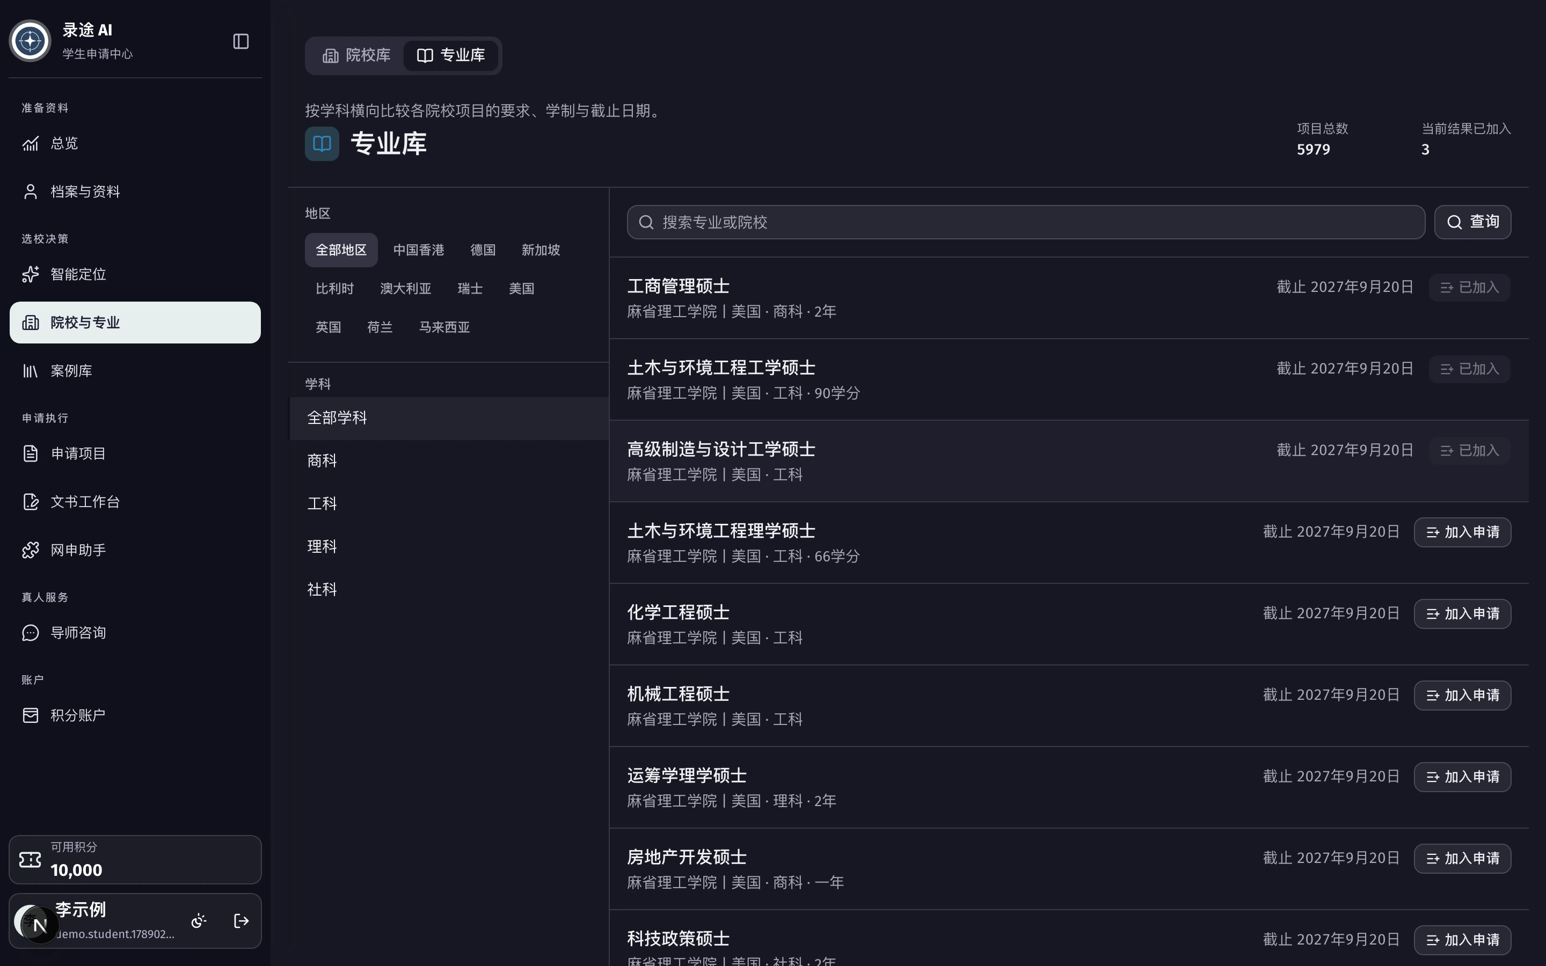1546x966 pixels.
Task: Open the 高级制造与设计工学硕士 program title
Action: pos(720,450)
